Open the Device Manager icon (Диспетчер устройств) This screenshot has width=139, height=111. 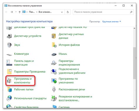pos(9,36)
